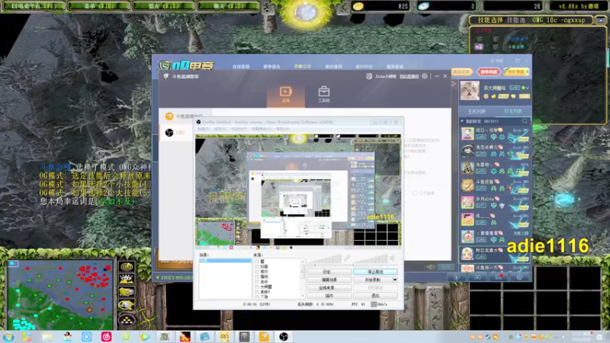Image resolution: width=610 pixels, height=343 pixels.
Task: Click the video icon in 09 platform bottom bar
Action: pyautogui.click(x=477, y=277)
